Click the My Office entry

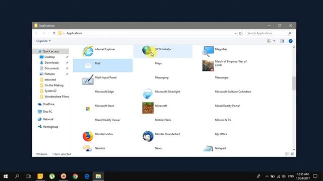[x=221, y=134]
